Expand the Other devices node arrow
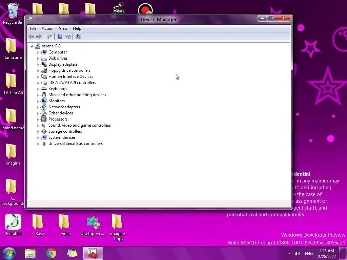The width and height of the screenshot is (347, 260). (x=38, y=113)
